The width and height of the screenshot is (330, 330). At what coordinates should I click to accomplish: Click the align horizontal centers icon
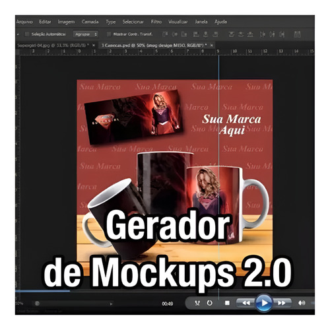point(206,34)
